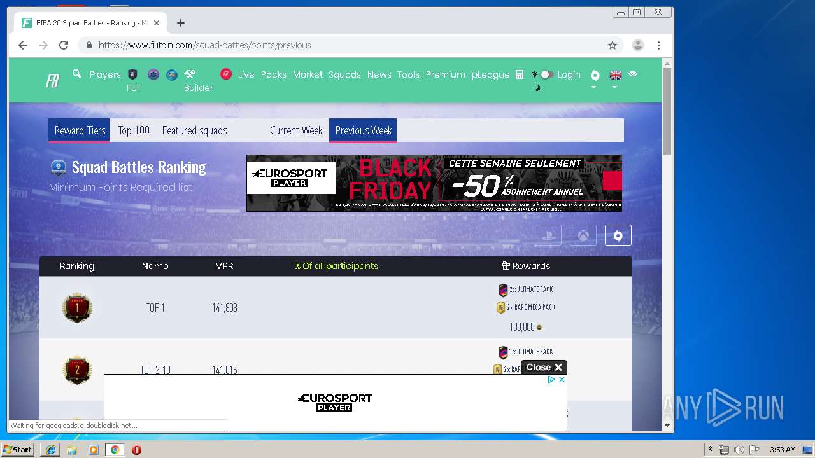Open Internet Explorer from taskbar
The height and width of the screenshot is (458, 815).
coord(51,450)
